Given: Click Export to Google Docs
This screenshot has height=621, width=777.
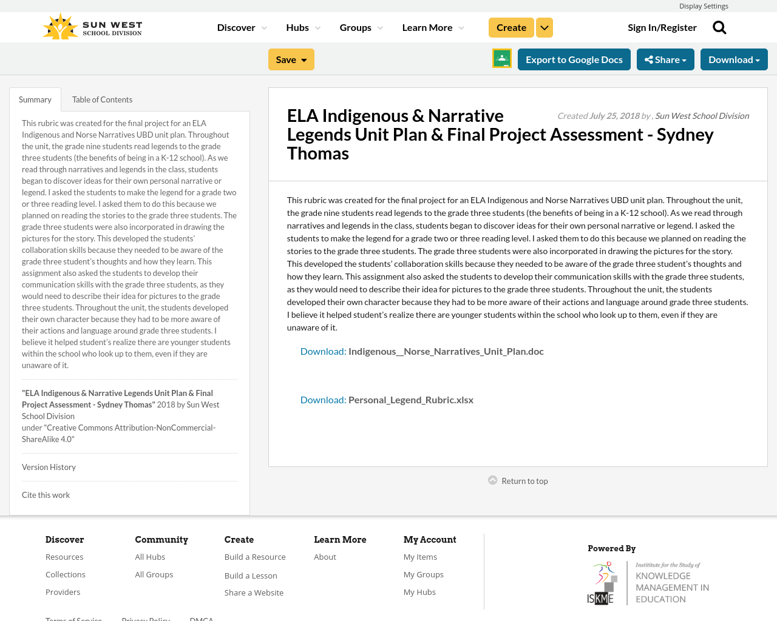Looking at the screenshot, I should 574,58.
